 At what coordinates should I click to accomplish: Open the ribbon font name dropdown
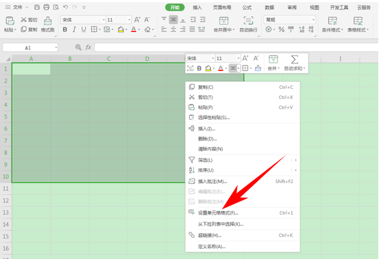tap(103, 20)
